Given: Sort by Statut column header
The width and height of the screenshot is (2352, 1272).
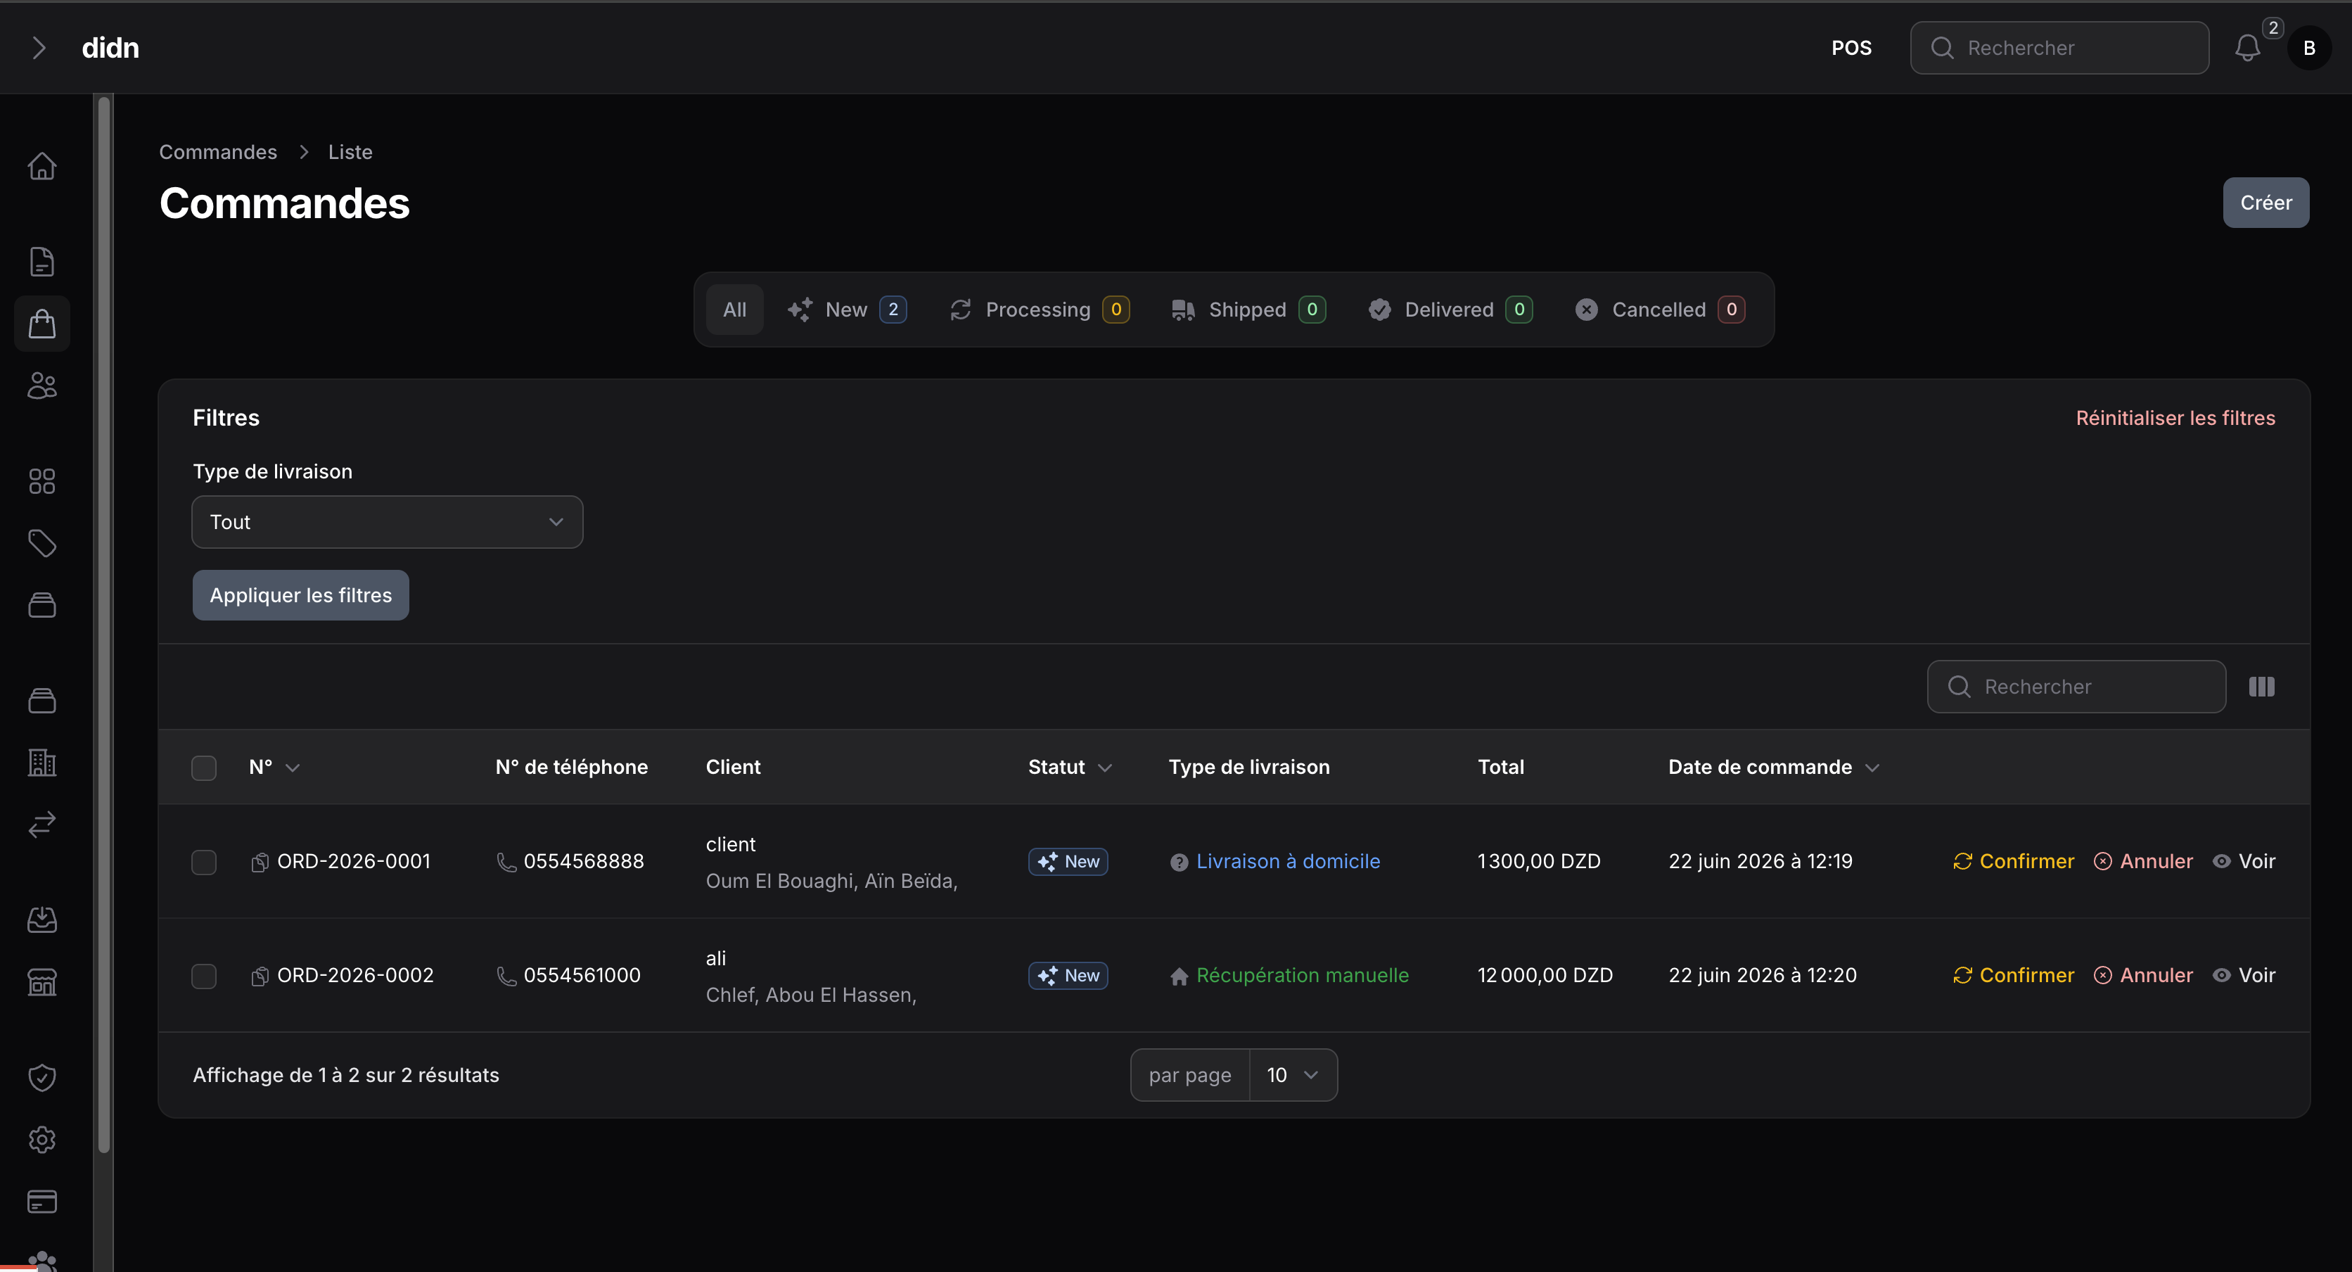Looking at the screenshot, I should 1070,767.
